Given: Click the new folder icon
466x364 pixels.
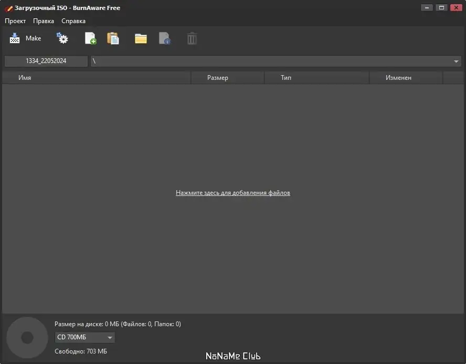Looking at the screenshot, I should click(x=141, y=39).
